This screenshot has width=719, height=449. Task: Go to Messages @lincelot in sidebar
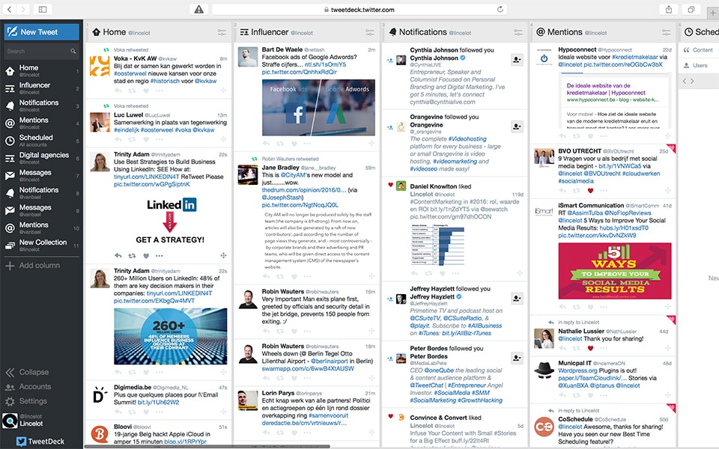pos(41,175)
